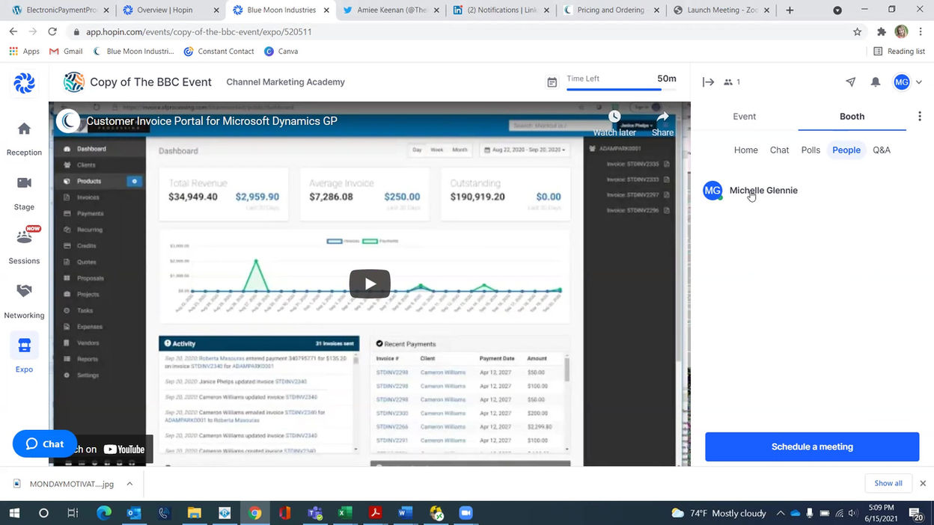Click the BBC Event logo icon
The image size is (934, 525).
coord(73,82)
